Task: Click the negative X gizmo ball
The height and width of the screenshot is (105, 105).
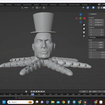Action: (77, 18)
